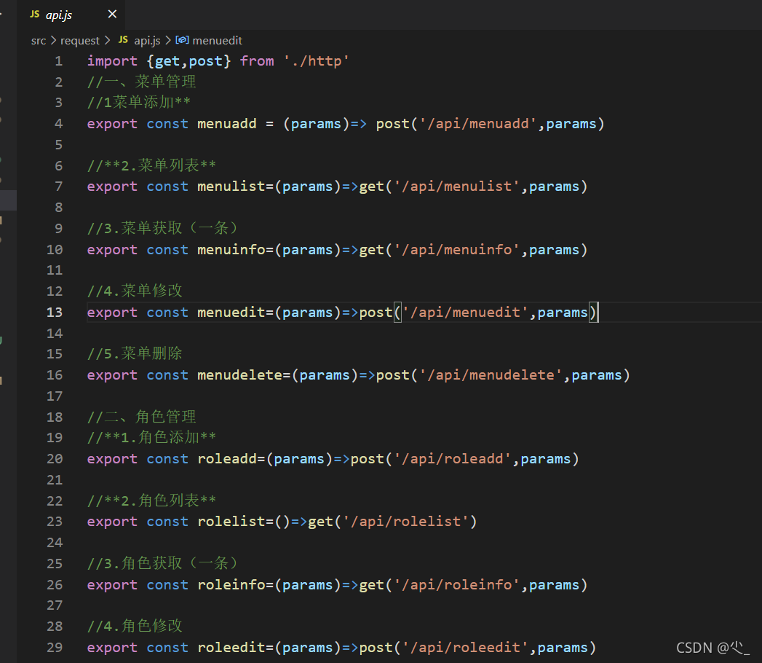Expand the api.js breadcrumb item

pos(146,40)
